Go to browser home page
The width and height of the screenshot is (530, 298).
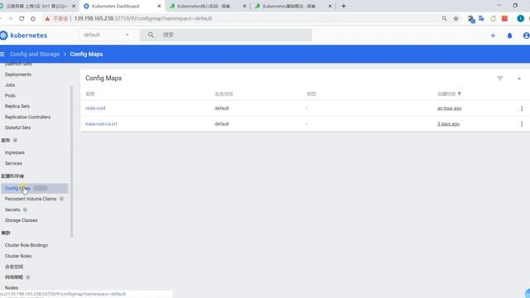pos(33,18)
